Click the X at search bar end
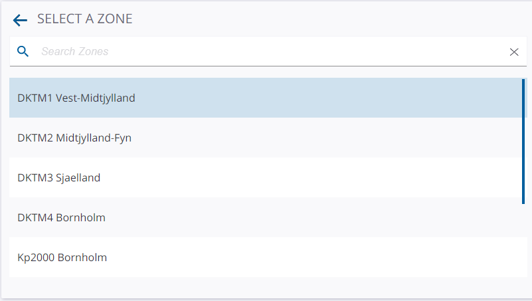532x301 pixels. [514, 52]
